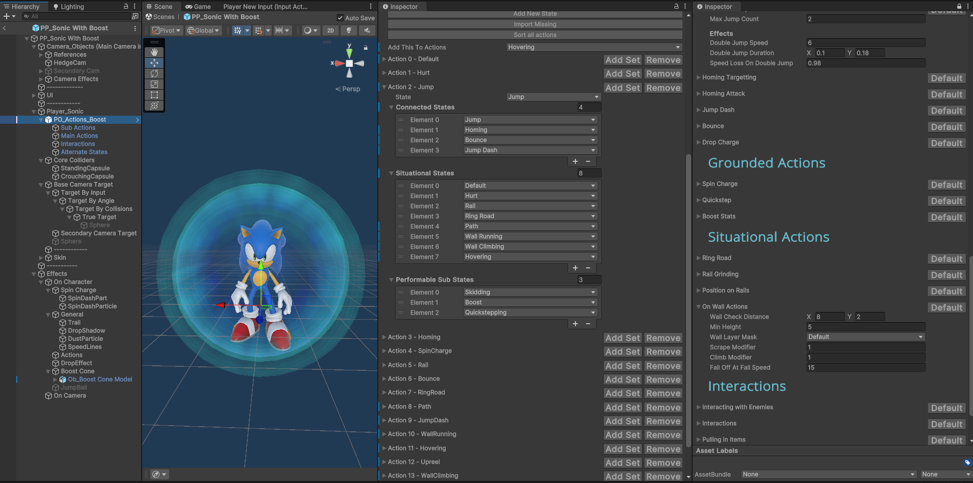The width and height of the screenshot is (973, 483).
Task: Open Hierarchy panel three-dot options menu
Action: (135, 7)
